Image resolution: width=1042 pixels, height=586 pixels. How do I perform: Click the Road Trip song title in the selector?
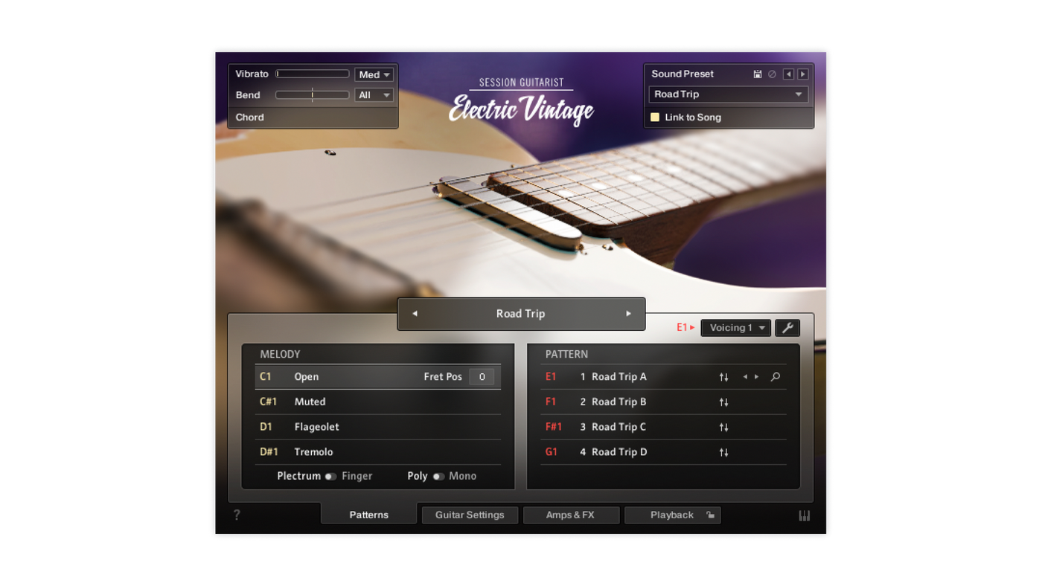click(521, 314)
